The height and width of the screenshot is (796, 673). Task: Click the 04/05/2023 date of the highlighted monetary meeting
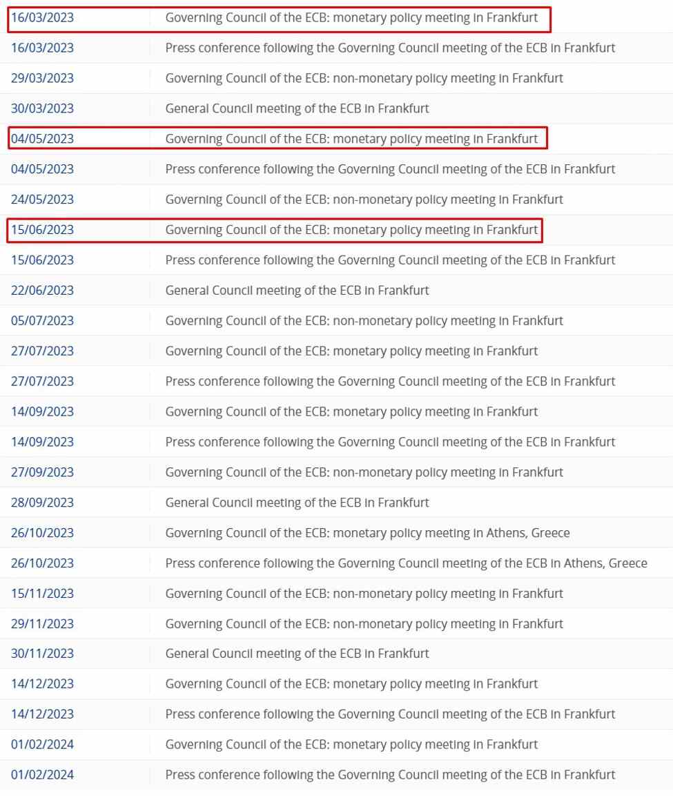coord(42,139)
